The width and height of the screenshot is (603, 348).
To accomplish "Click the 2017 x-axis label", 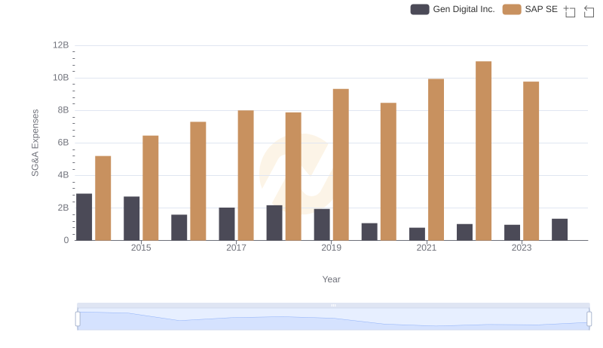I will [x=236, y=248].
